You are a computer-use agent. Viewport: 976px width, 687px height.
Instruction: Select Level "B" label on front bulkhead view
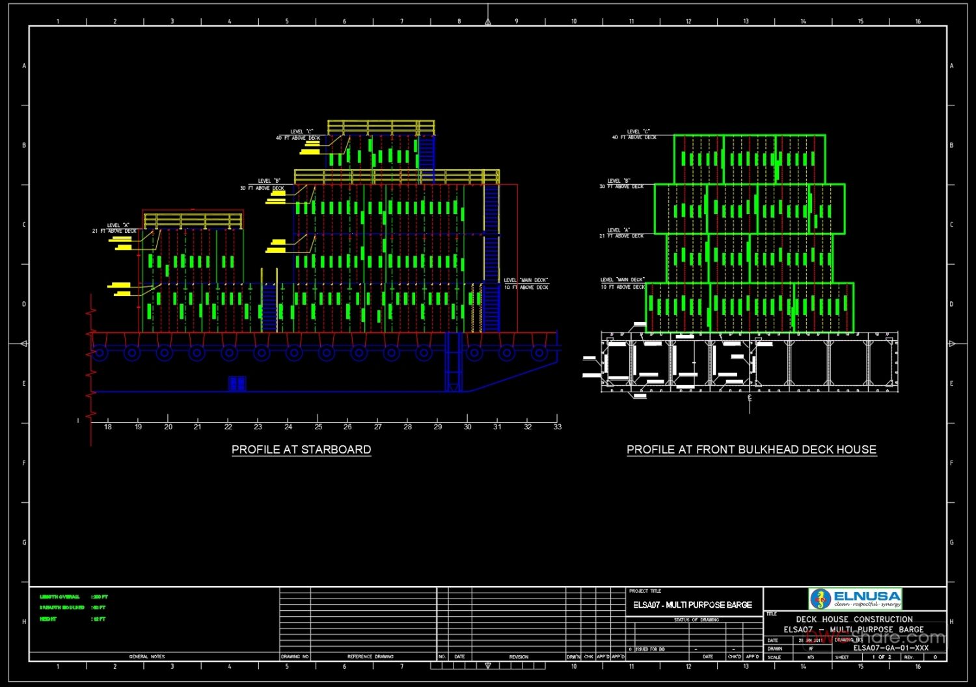click(x=621, y=183)
